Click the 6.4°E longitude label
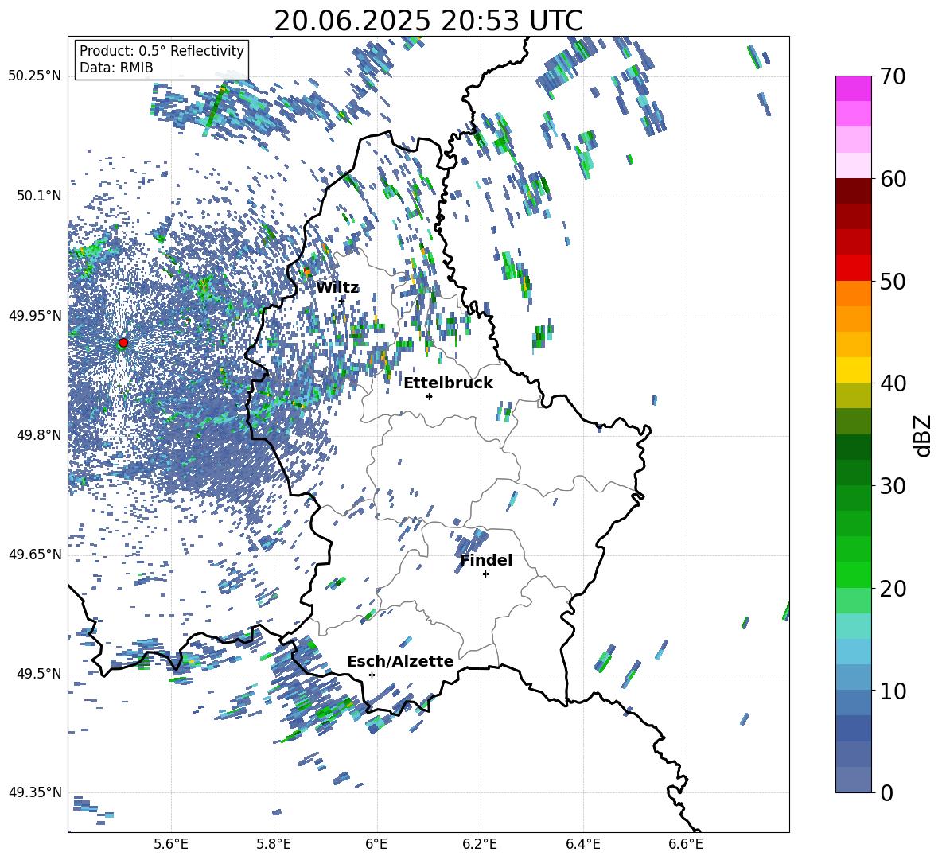This screenshot has height=860, width=942. [x=582, y=844]
